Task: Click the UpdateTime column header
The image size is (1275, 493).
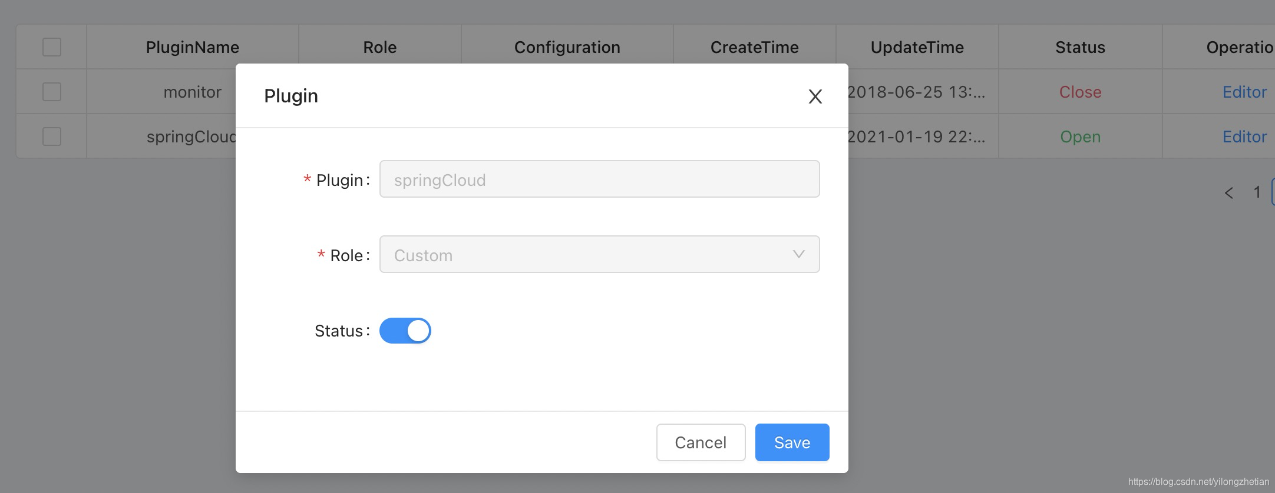Action: pyautogui.click(x=917, y=47)
